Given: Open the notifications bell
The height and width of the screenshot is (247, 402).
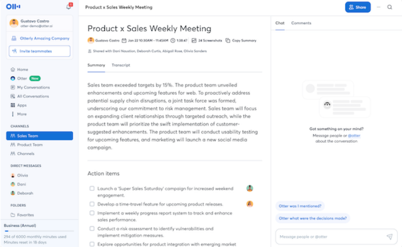Looking at the screenshot, I should coord(69,7).
